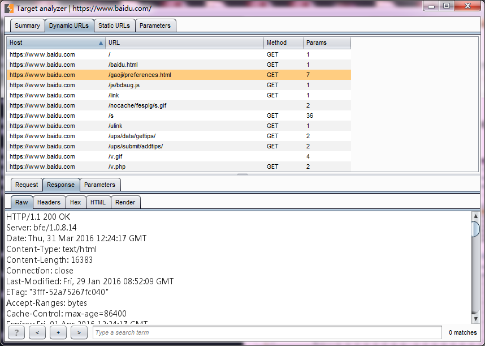Click the help question mark button
Screen dimensions: 485x346
[x=16, y=332]
